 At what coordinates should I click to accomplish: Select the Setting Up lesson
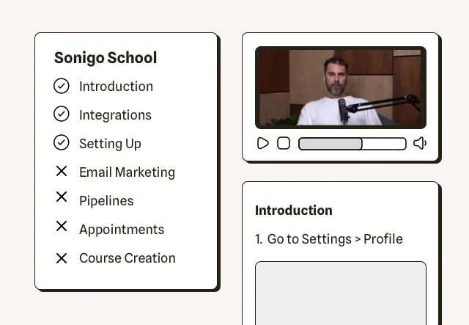click(110, 144)
